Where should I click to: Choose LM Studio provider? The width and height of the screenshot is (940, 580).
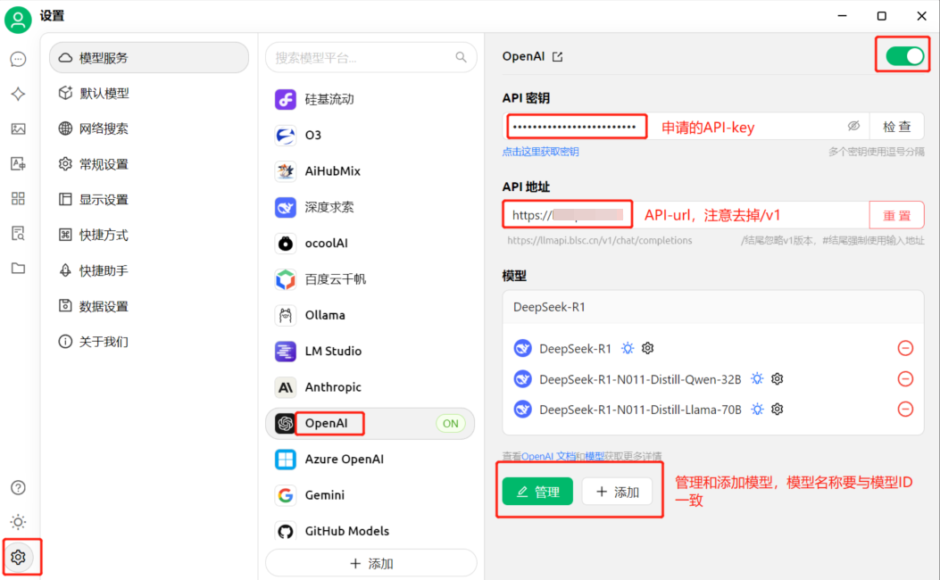click(x=370, y=351)
